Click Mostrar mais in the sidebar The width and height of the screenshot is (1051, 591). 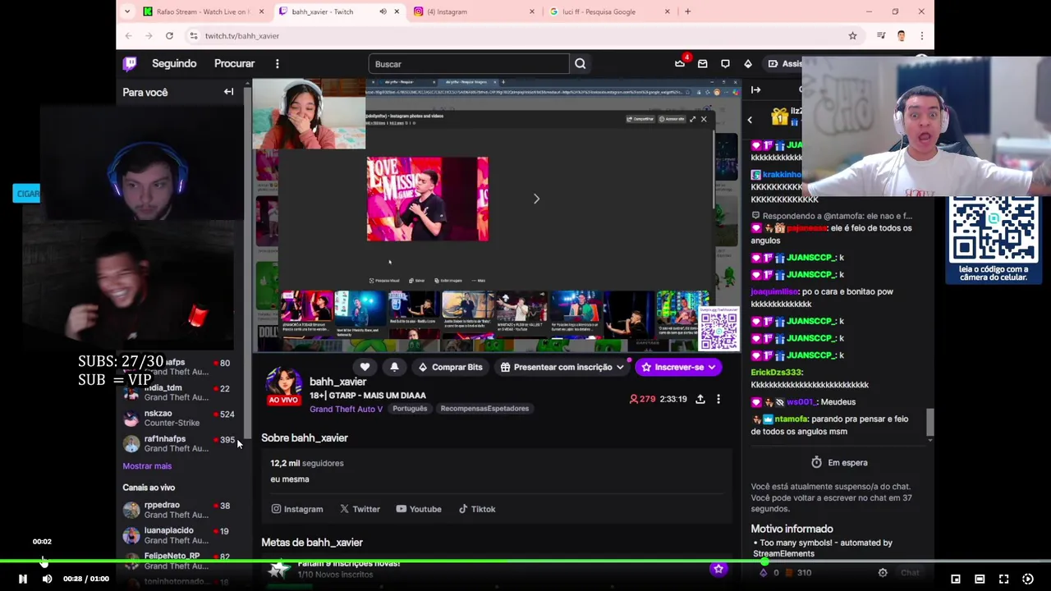[147, 466]
